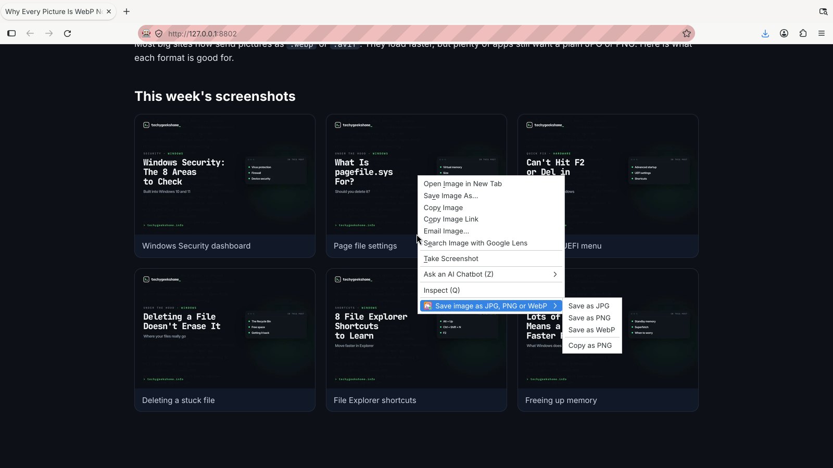Viewport: 833px width, 468px height.
Task: Close the WebP article tab
Action: 109,11
